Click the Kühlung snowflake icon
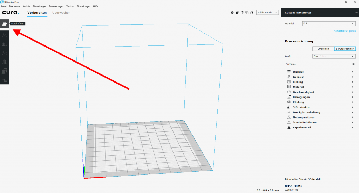 point(289,102)
